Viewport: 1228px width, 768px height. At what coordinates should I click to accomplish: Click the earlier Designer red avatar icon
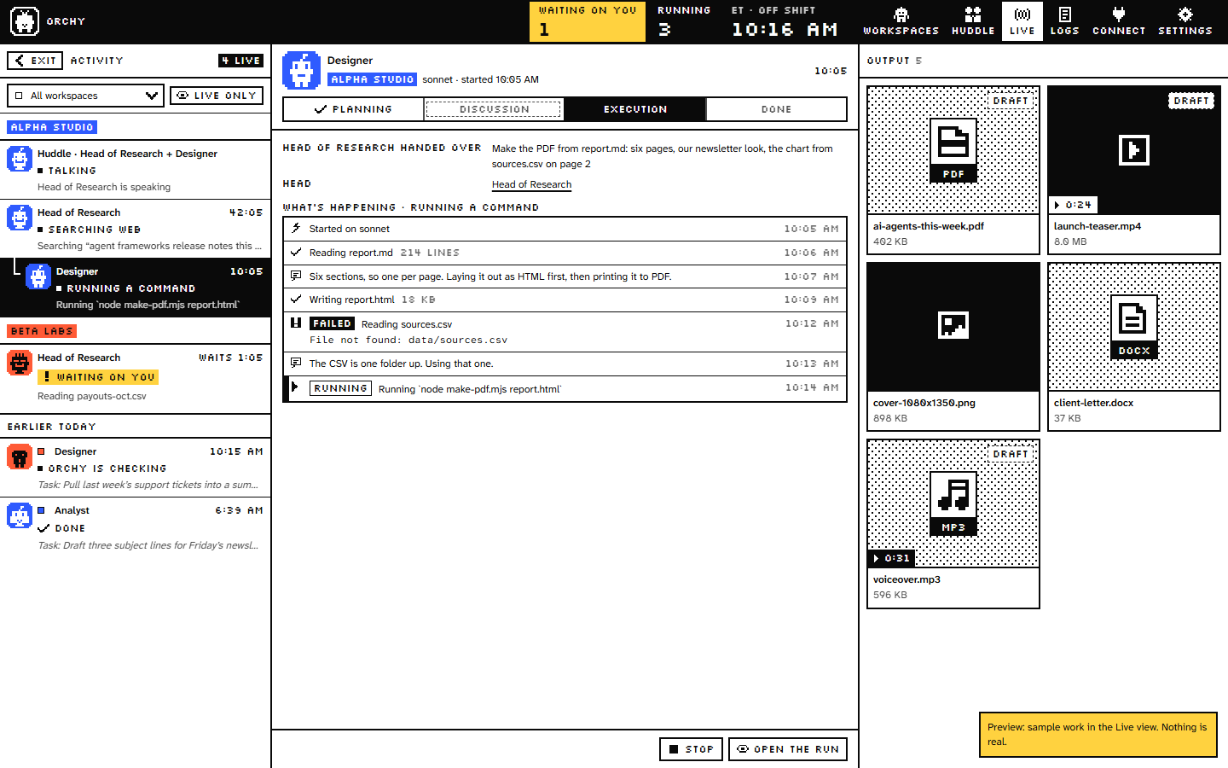(x=20, y=457)
